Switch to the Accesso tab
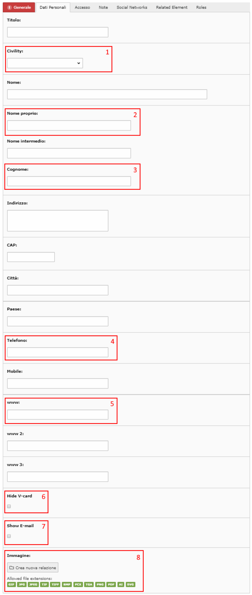Screen dimensions: 252x595 click(82, 7)
